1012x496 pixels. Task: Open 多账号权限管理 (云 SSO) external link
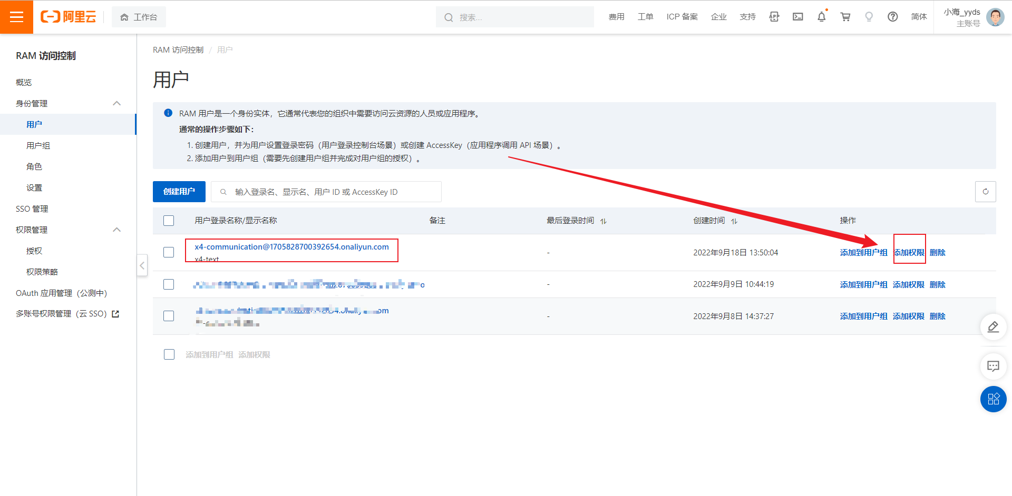67,314
